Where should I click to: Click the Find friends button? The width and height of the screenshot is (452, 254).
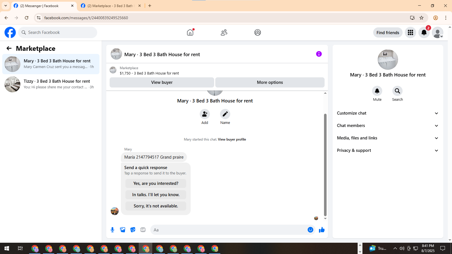click(x=388, y=32)
